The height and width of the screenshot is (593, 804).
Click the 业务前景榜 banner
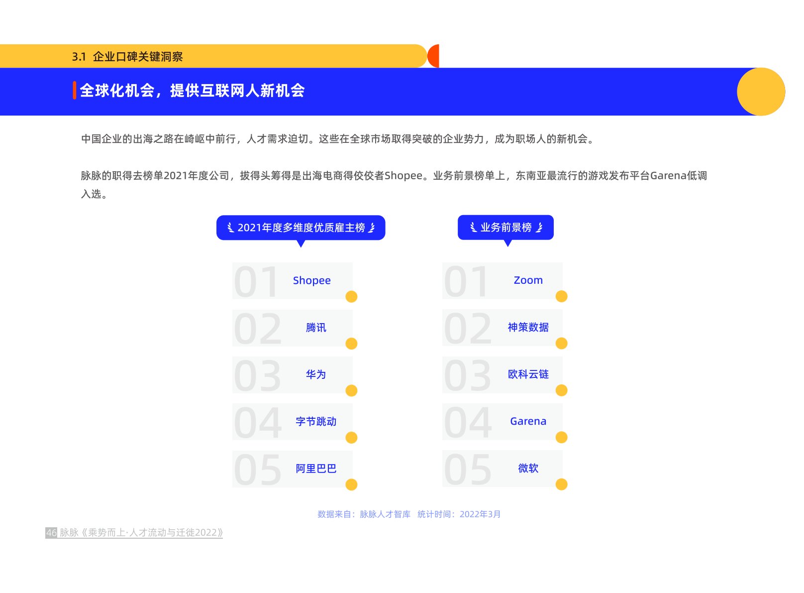point(505,227)
